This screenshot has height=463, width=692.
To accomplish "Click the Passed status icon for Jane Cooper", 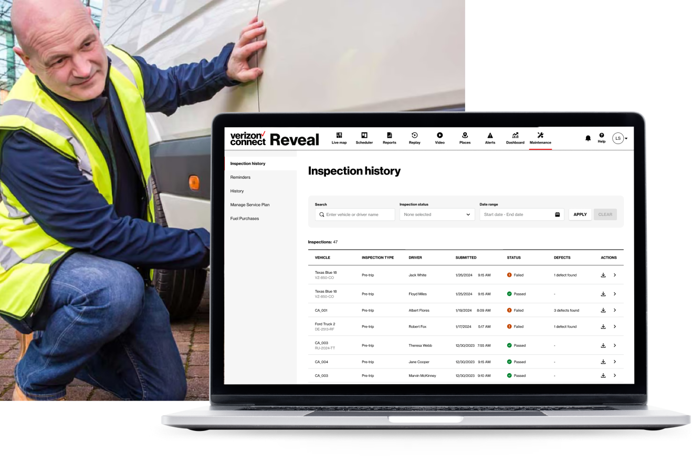I will [509, 362].
